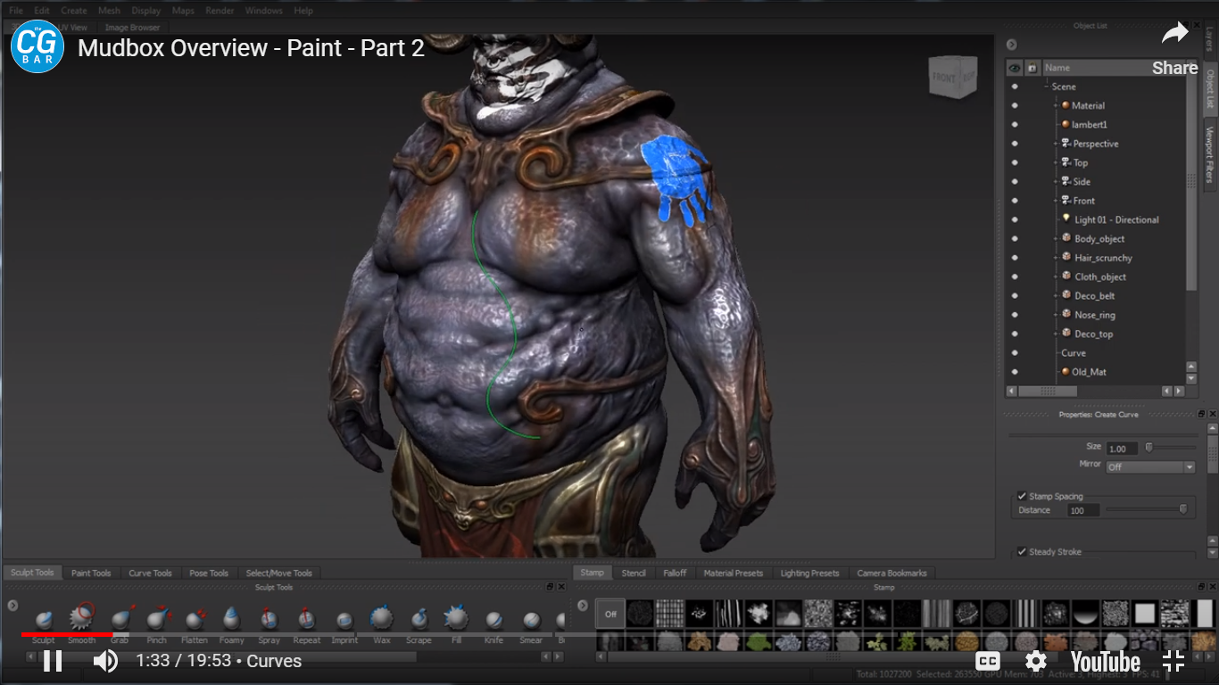Open the Stencil tab

[x=634, y=573]
